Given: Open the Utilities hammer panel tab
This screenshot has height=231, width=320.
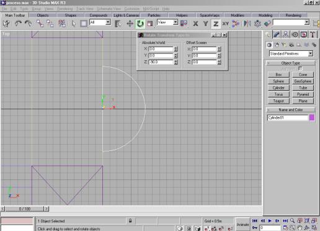Looking at the screenshot, I should tap(313, 35).
